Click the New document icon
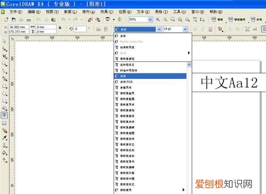 coord(6,19)
